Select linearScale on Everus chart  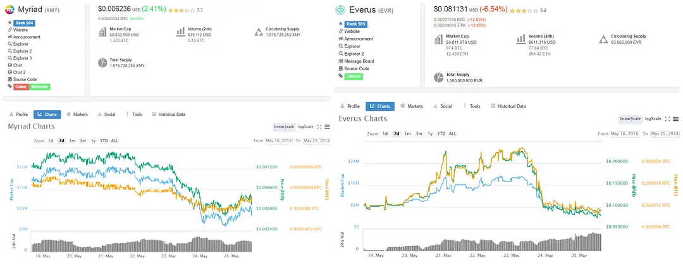pos(631,119)
